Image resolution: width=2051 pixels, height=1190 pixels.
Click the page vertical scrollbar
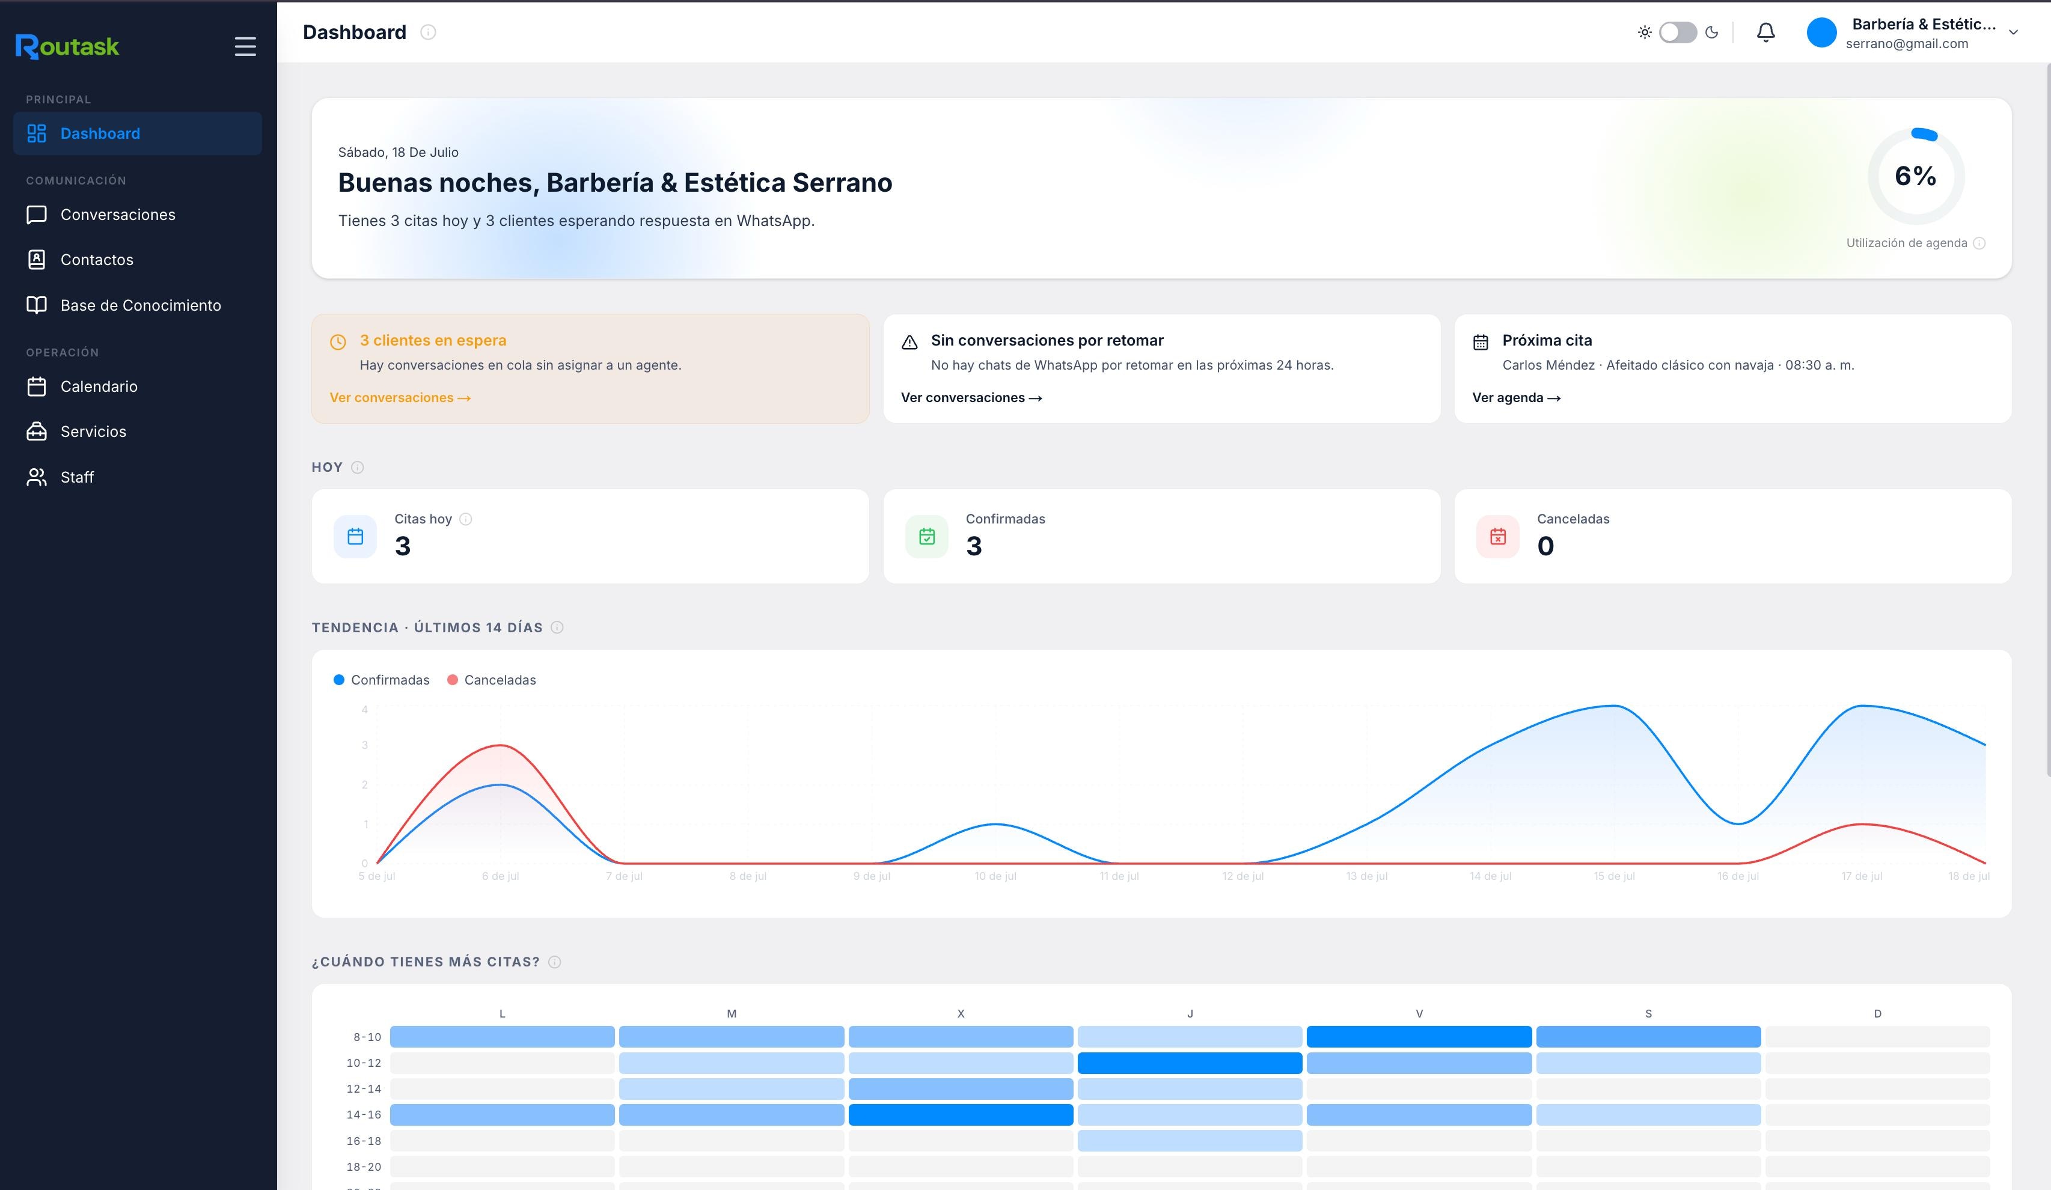(2048, 419)
